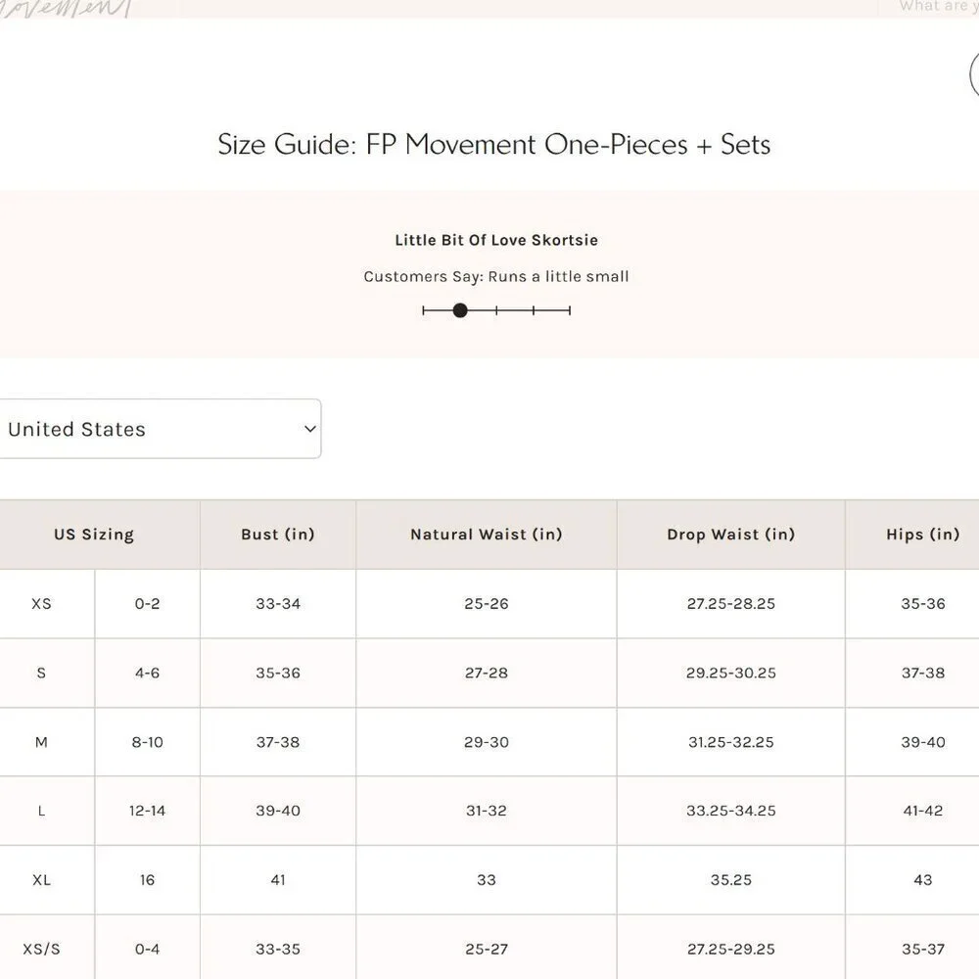Viewport: 979px width, 979px height.
Task: Click the chevron arrow in country selector
Action: (x=309, y=429)
